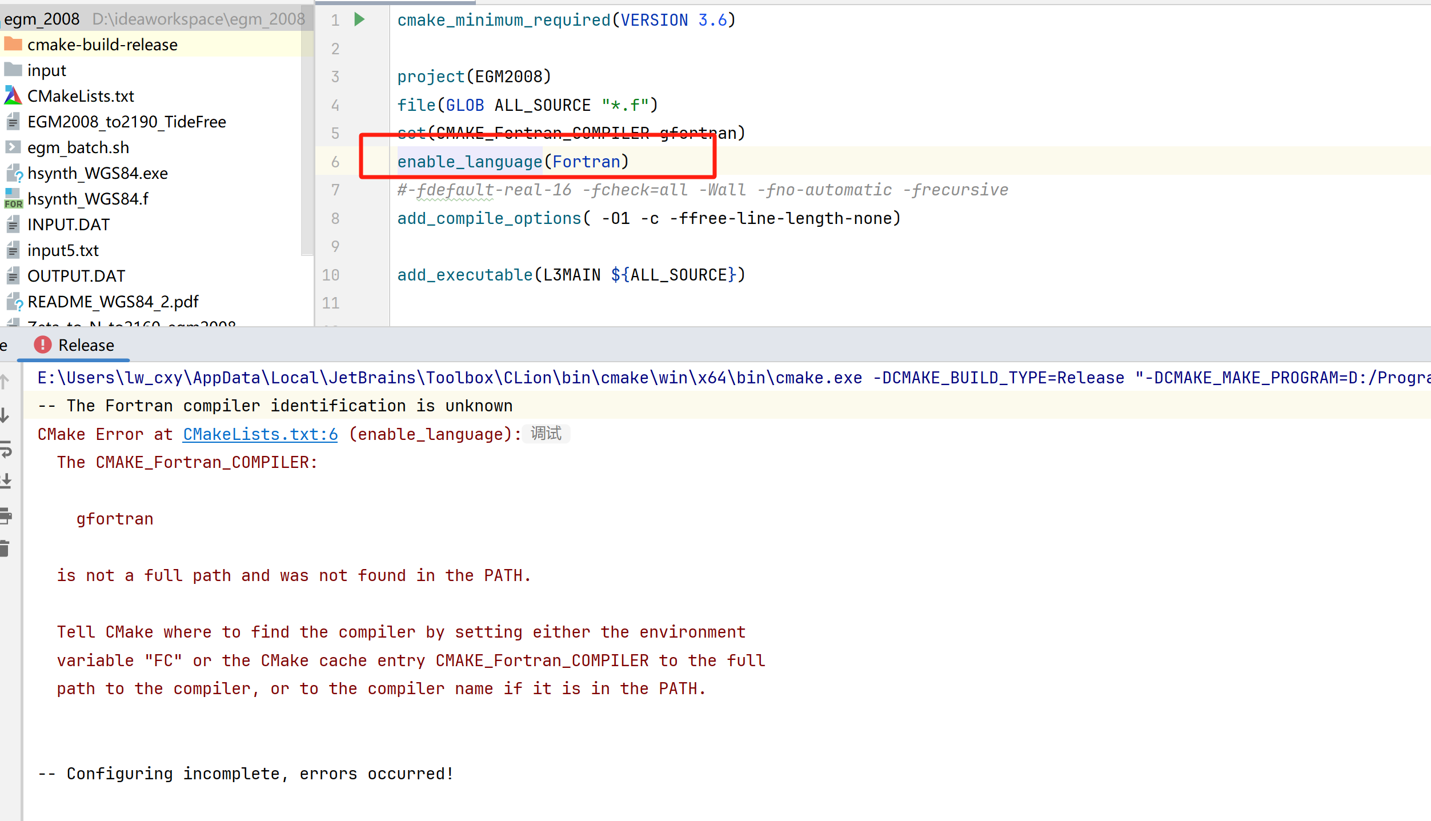Select the egm_2008 project root node
The image size is (1431, 821).
(42, 19)
